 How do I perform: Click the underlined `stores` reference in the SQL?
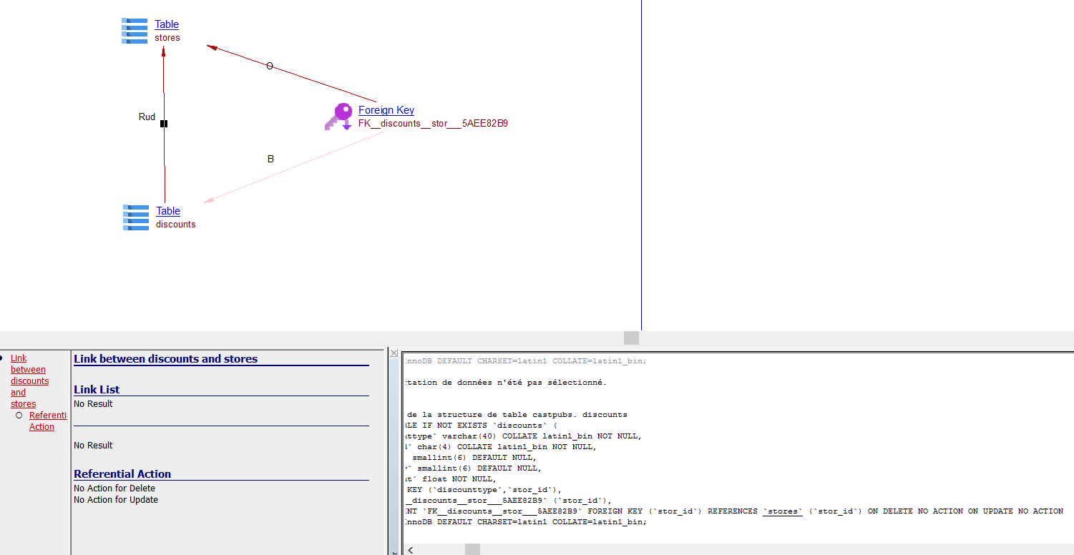click(782, 511)
